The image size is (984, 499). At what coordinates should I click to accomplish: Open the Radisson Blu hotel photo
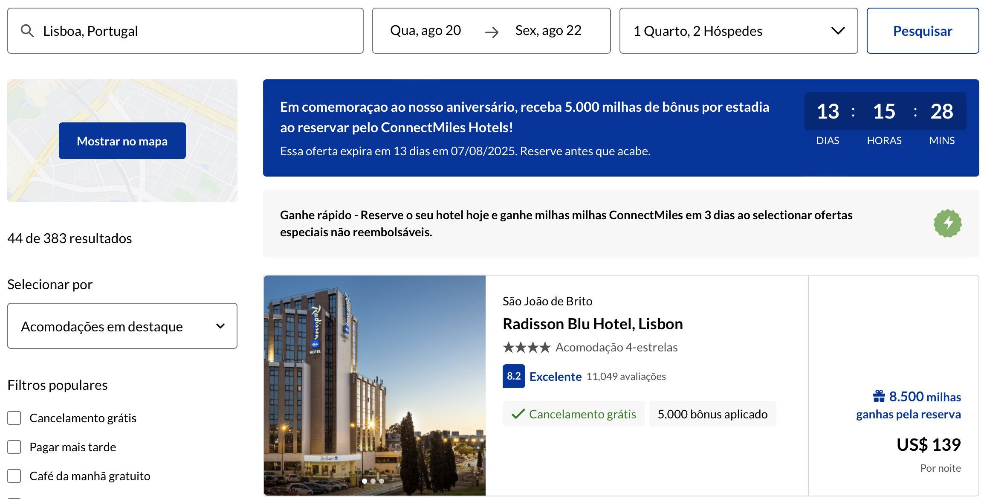tap(375, 386)
